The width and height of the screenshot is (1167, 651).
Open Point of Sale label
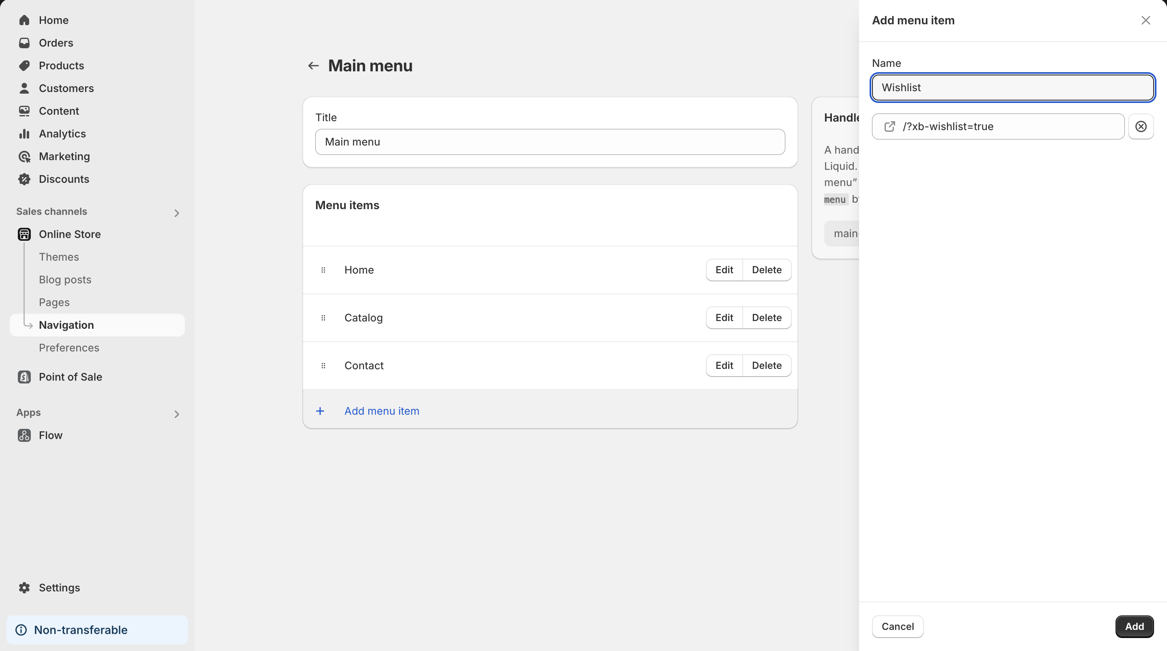[x=71, y=377]
